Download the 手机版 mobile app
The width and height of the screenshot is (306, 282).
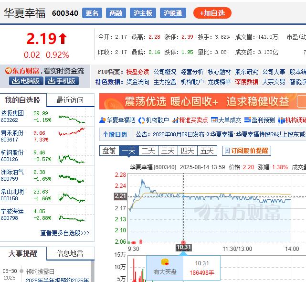click(62, 81)
